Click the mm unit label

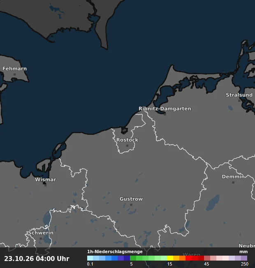(243, 252)
